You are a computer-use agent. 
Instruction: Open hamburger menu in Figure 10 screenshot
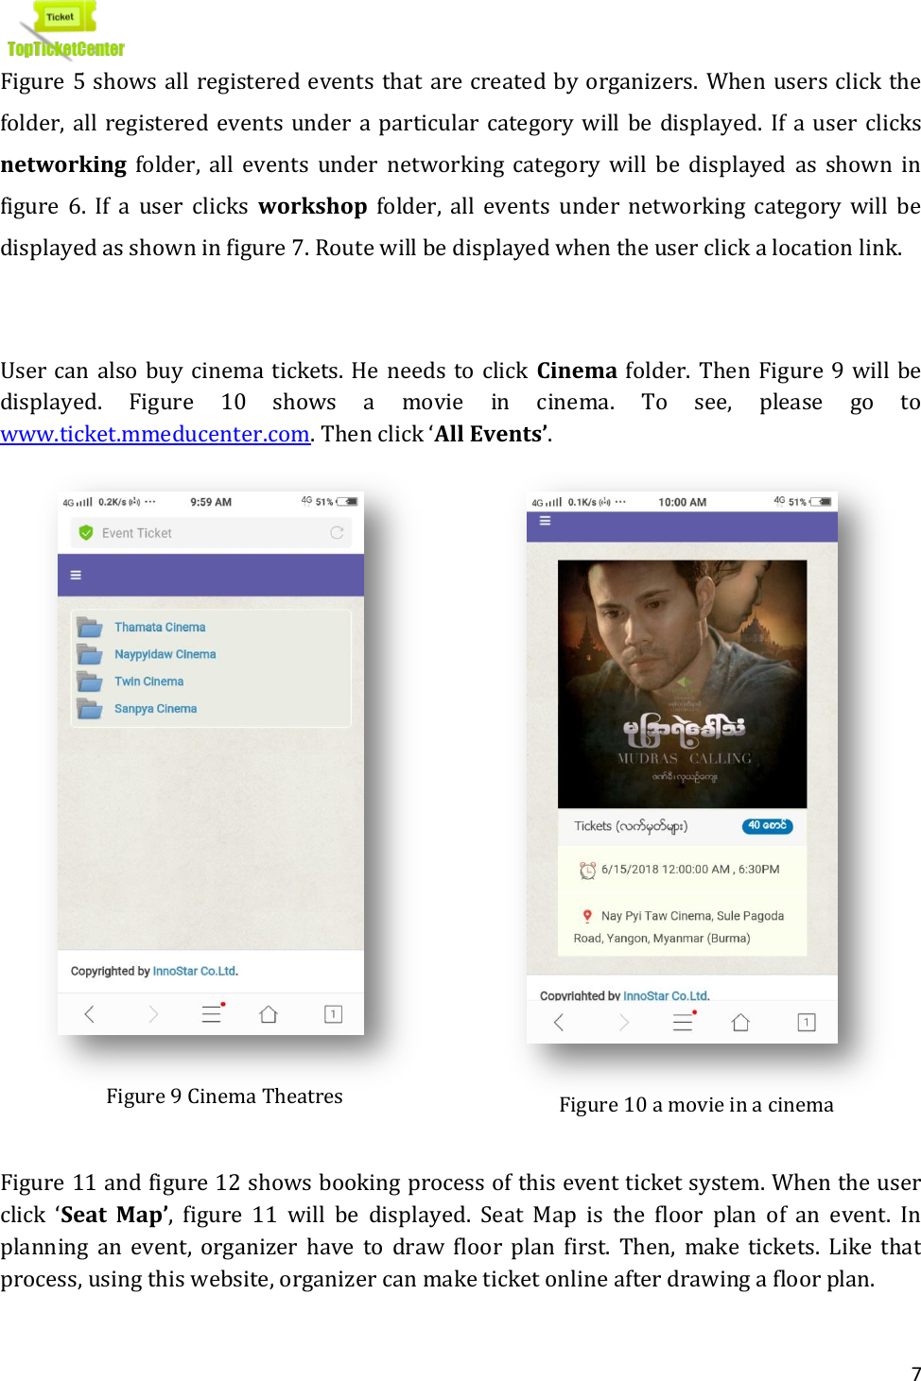pyautogui.click(x=545, y=521)
